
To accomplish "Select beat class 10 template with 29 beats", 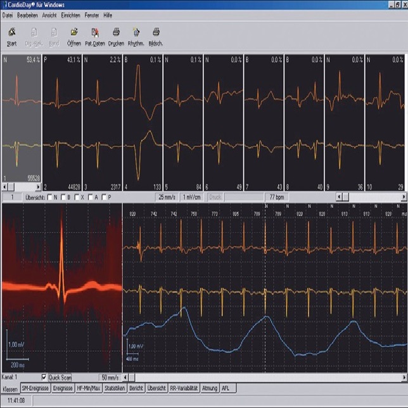I will click(385, 122).
